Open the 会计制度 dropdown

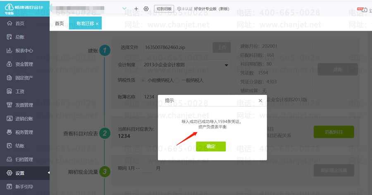coord(186,65)
